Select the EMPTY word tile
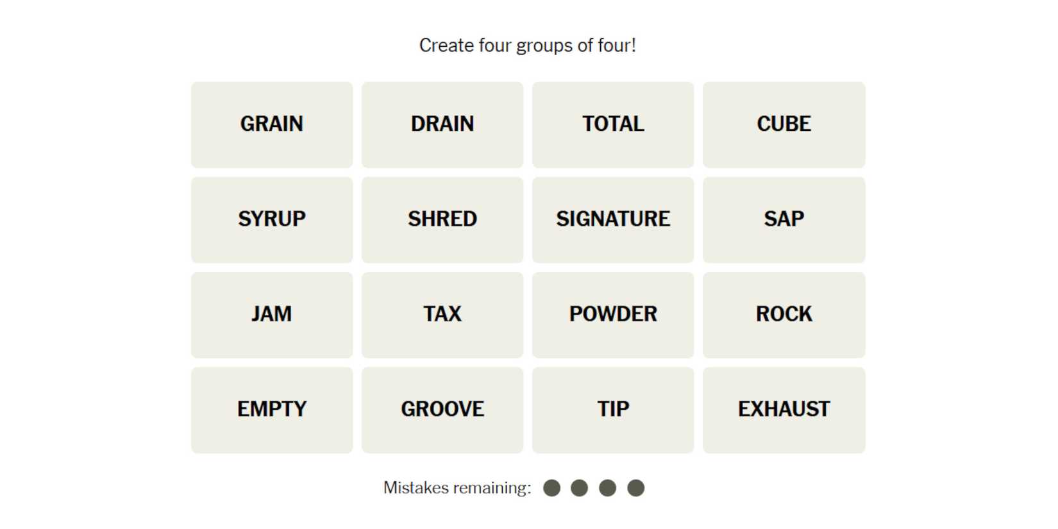 pos(272,410)
